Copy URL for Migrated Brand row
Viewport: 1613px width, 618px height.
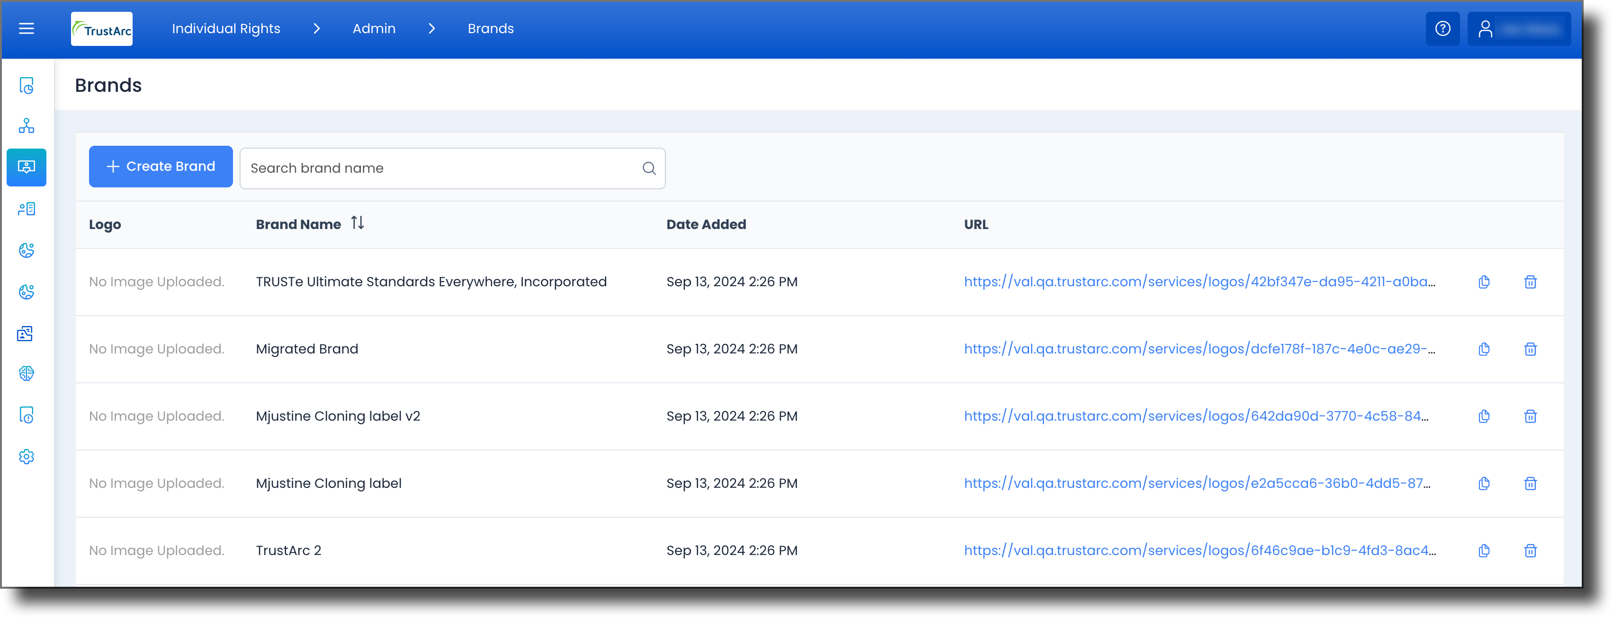coord(1484,349)
